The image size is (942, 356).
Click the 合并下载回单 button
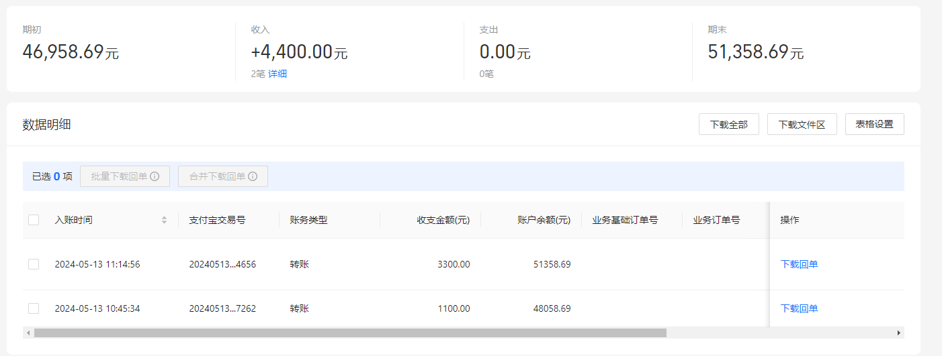point(223,176)
